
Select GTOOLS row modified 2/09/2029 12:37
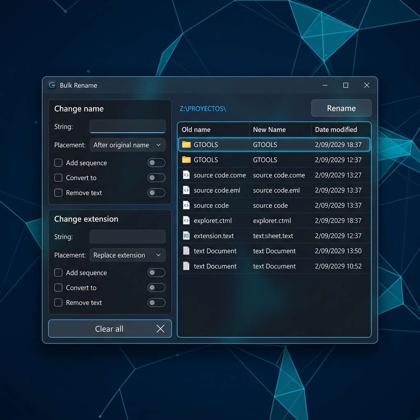point(274,160)
